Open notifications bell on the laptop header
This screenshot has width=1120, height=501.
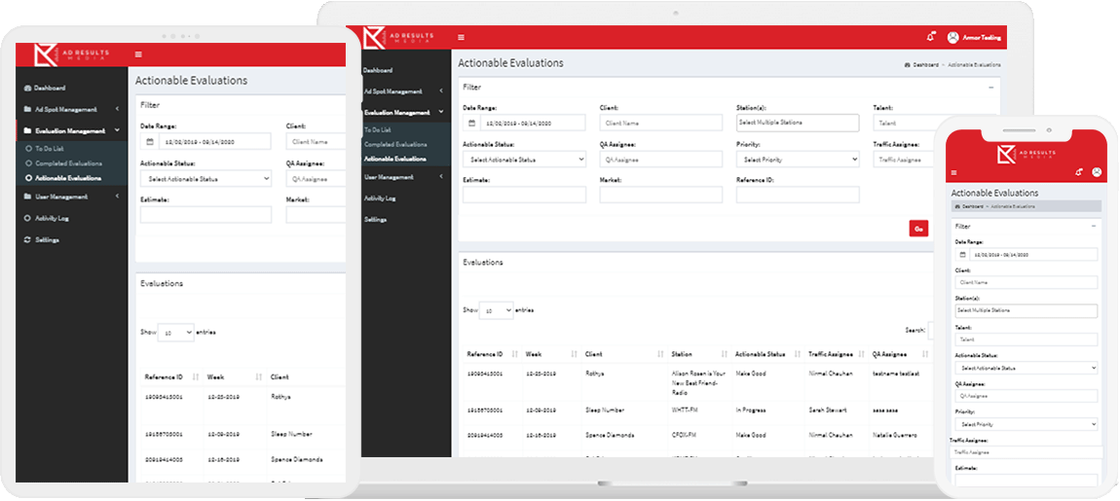click(x=930, y=37)
